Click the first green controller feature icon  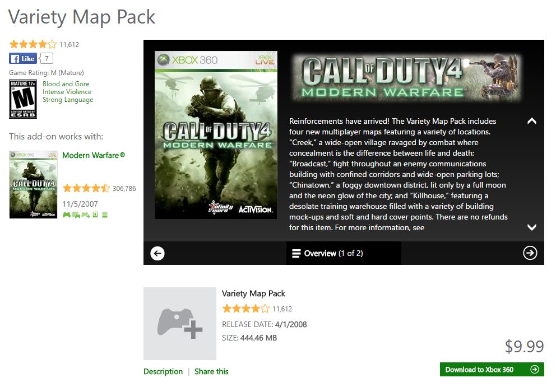coord(67,215)
